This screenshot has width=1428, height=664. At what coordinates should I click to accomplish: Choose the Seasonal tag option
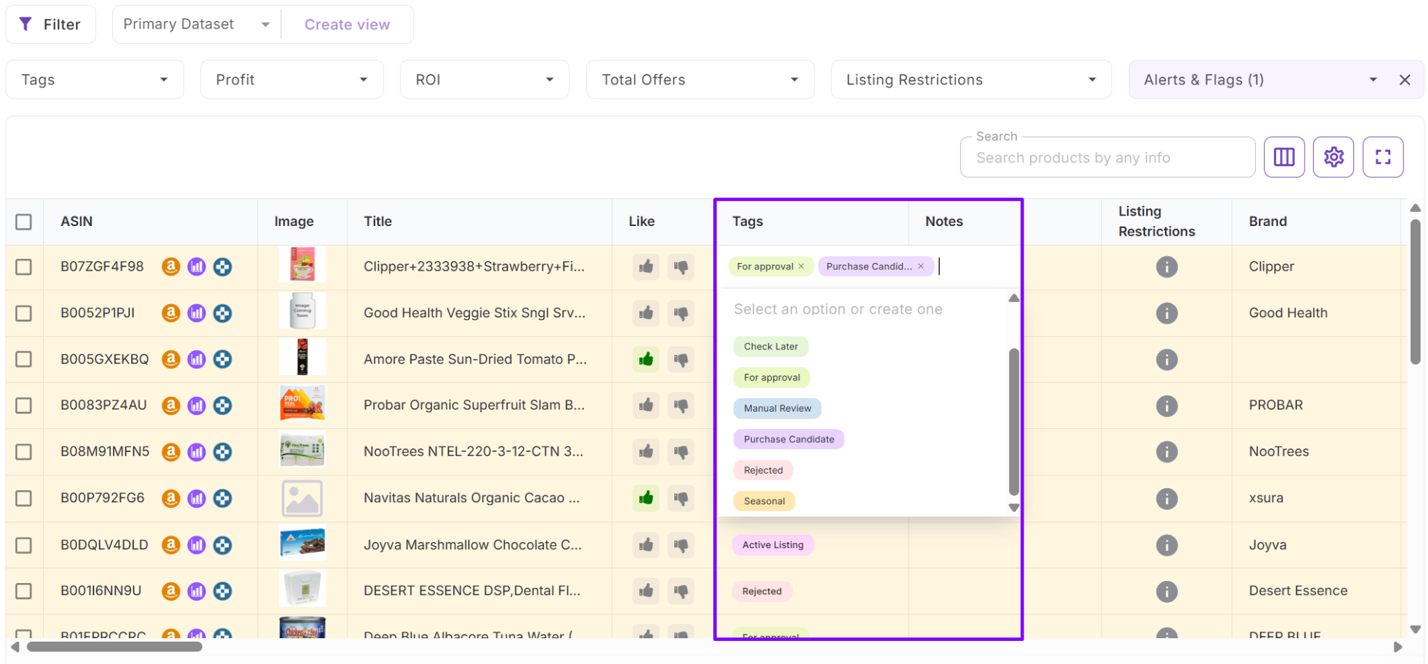764,501
